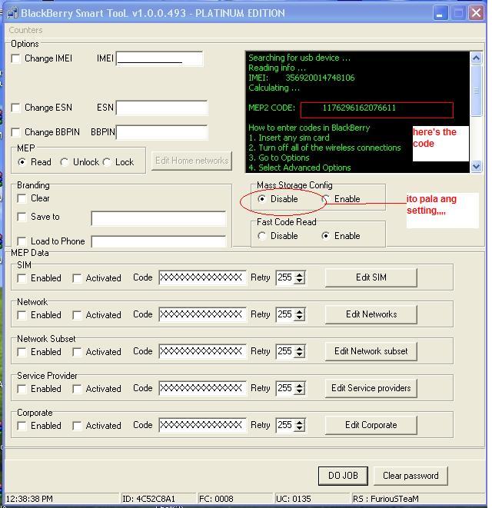The width and height of the screenshot is (492, 508).
Task: Tick the Branding Clear checkbox
Action: point(22,198)
